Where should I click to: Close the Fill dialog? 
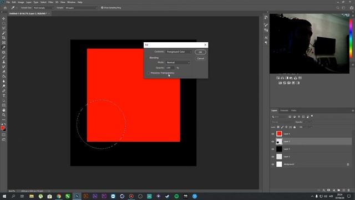point(205,45)
